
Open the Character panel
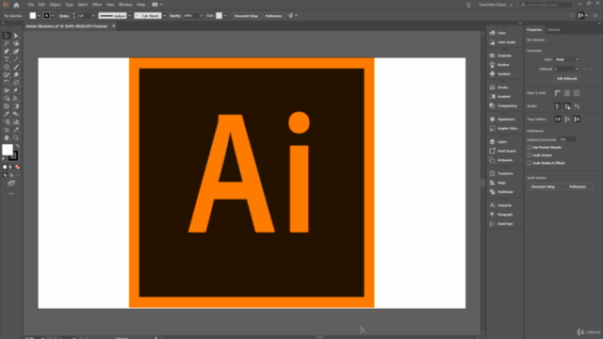(x=504, y=205)
